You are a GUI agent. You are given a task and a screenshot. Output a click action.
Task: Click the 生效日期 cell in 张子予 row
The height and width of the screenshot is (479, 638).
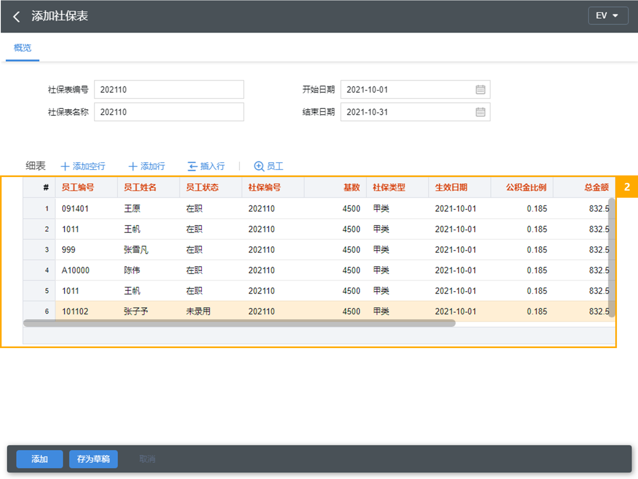460,312
